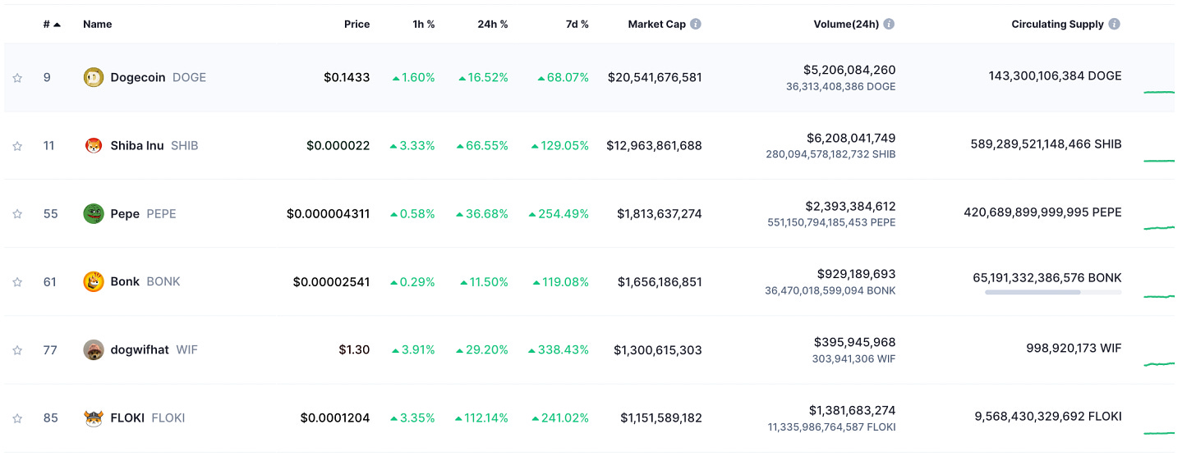Open Pepe volume $2,393,384,612
The width and height of the screenshot is (1196, 470).
point(850,206)
